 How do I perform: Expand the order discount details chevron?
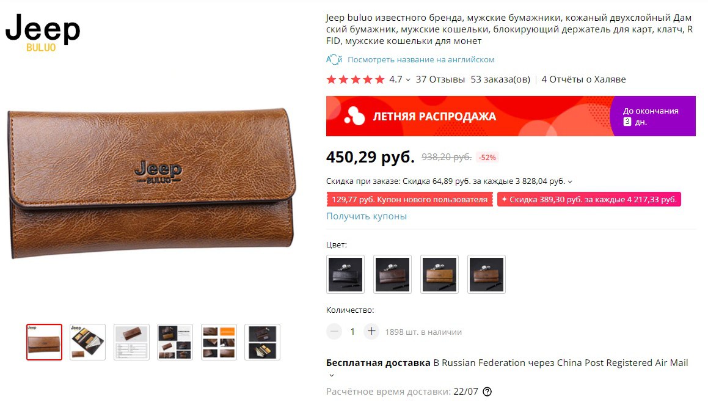(x=570, y=181)
